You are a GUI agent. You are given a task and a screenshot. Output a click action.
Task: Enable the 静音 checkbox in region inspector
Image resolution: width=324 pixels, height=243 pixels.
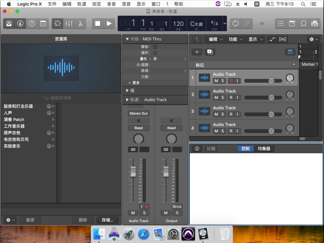point(155,47)
